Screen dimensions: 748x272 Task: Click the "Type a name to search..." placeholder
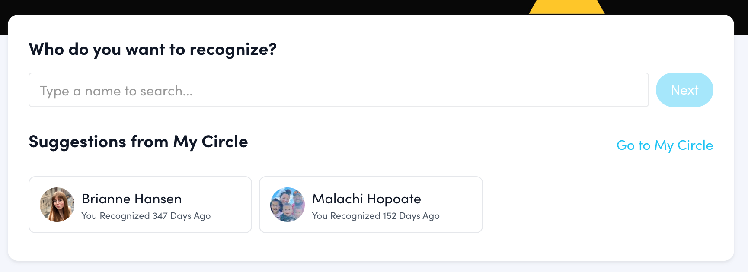tap(116, 91)
